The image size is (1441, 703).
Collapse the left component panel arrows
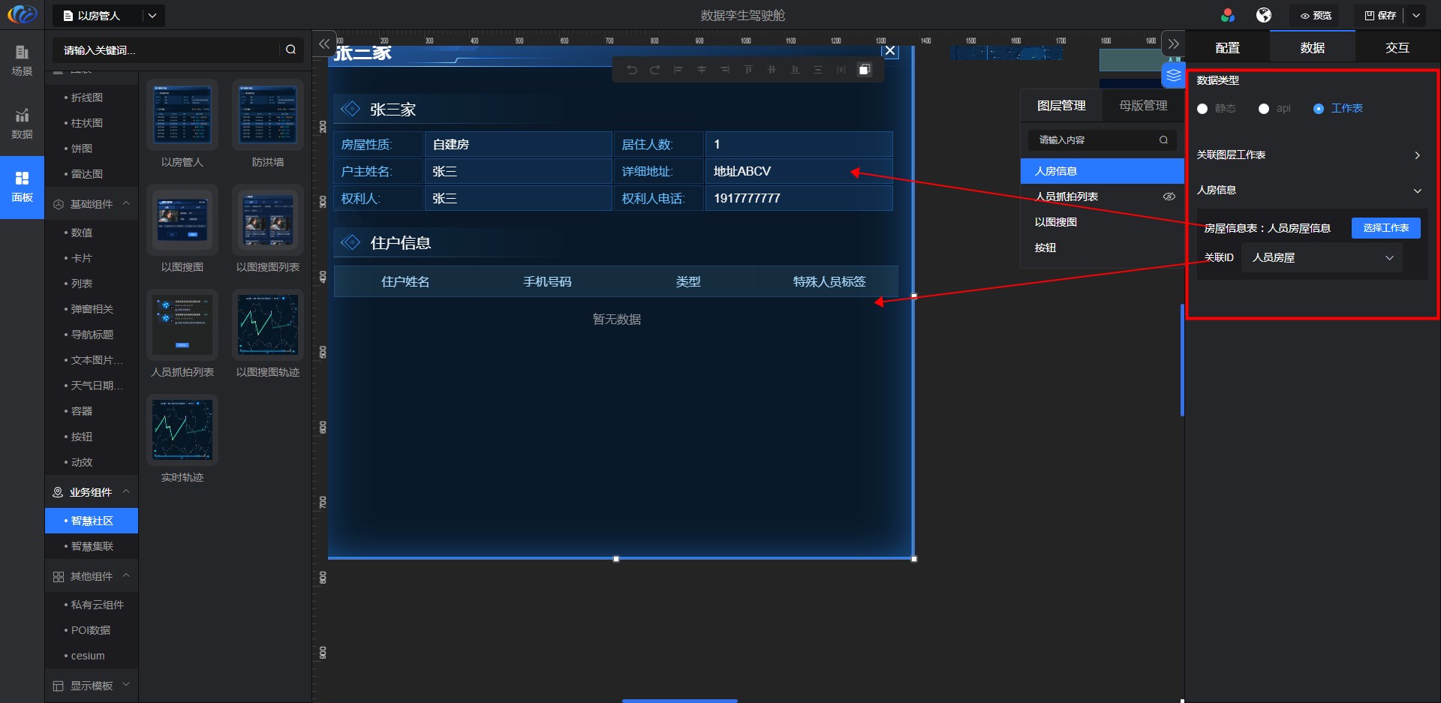[324, 44]
